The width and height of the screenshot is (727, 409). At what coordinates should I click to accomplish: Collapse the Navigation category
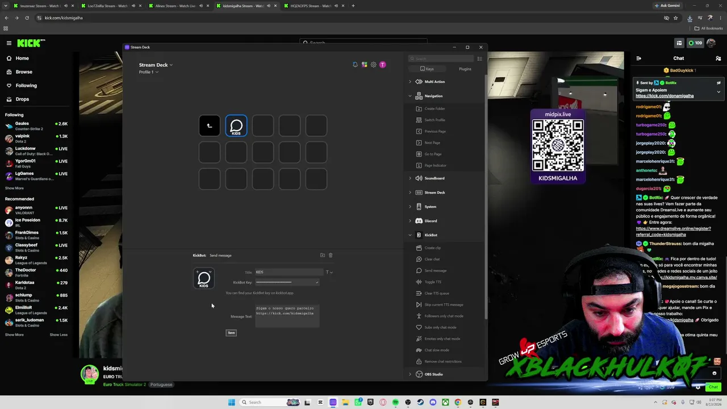[x=410, y=96]
